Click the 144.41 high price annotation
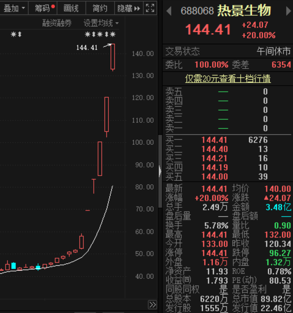Viewport: 293px width, 313px height. click(87, 48)
